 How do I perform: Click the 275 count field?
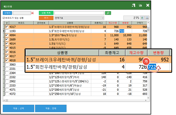[132, 18]
